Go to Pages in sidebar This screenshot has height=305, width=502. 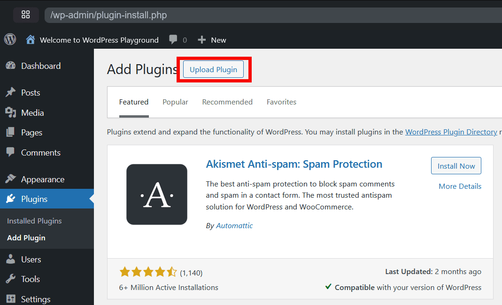click(x=31, y=133)
